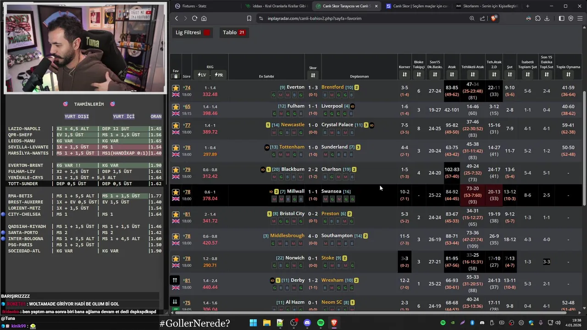Open Brave Shields lion icon
The height and width of the screenshot is (330, 587).
493,18
